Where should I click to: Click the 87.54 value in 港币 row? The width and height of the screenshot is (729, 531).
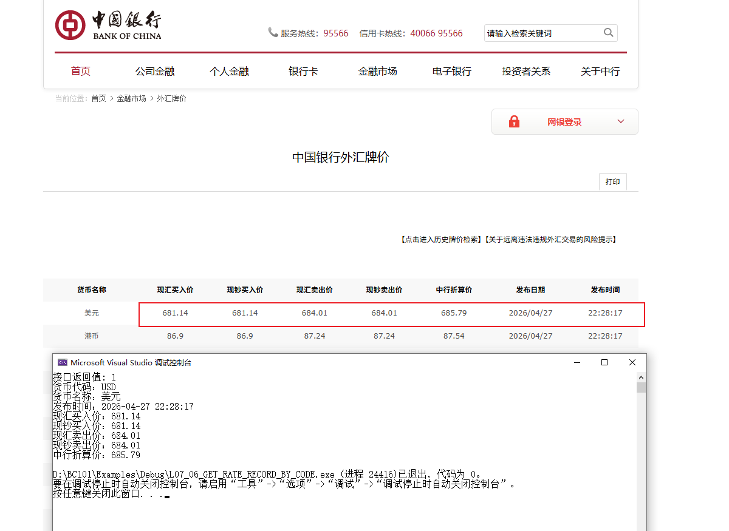454,336
